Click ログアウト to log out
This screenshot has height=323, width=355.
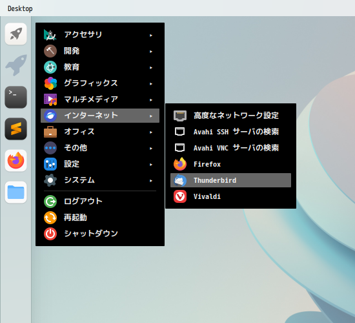click(100, 202)
